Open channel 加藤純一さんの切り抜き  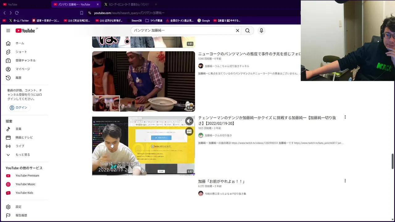coord(218,136)
